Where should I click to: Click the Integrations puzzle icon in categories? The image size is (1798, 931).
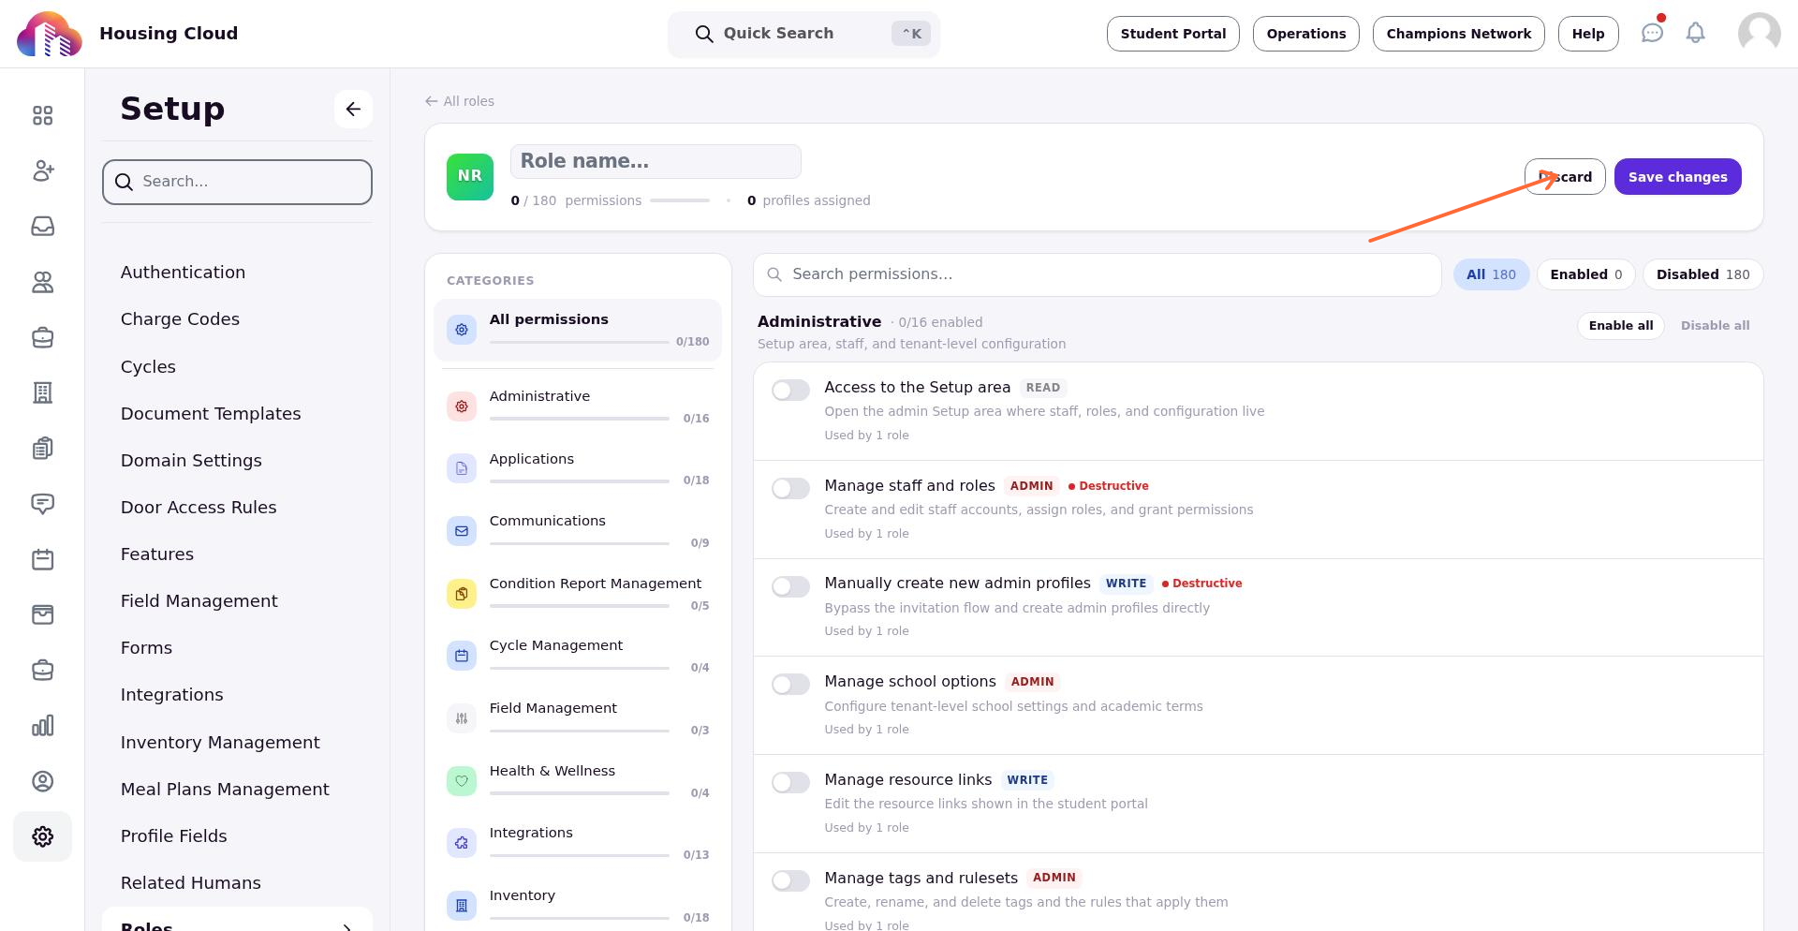click(x=462, y=843)
